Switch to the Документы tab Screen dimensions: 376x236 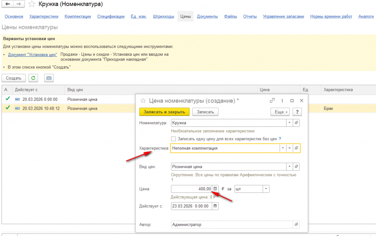coord(207,16)
